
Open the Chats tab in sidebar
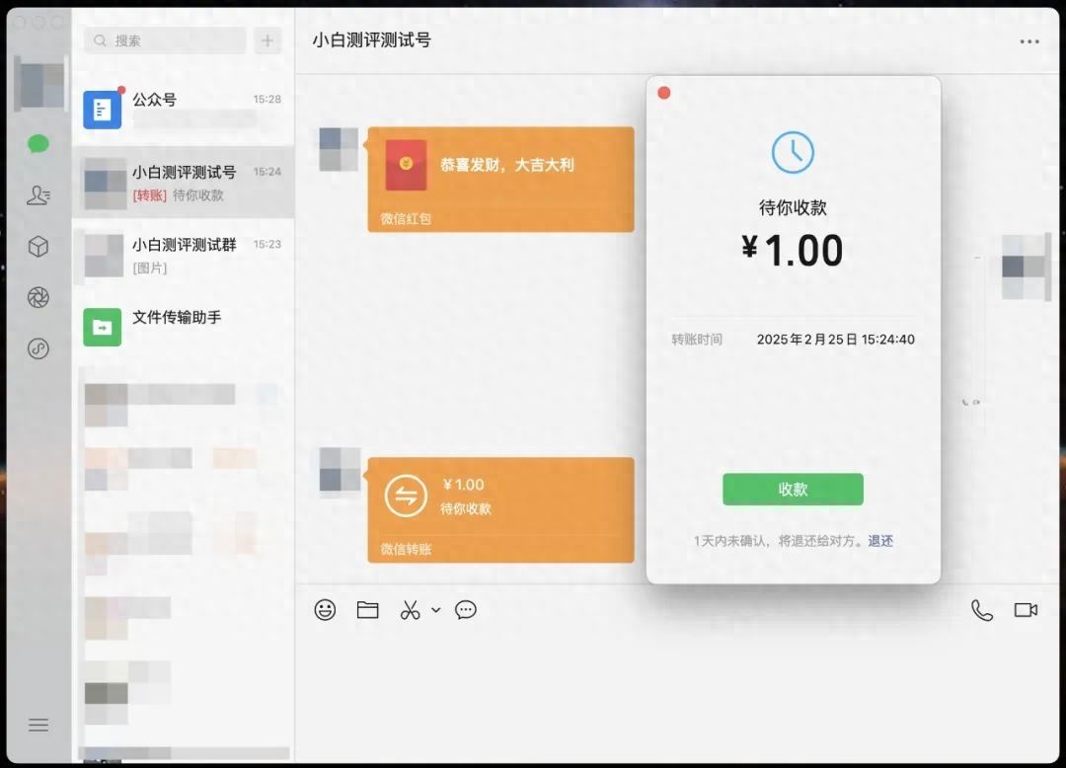(38, 145)
